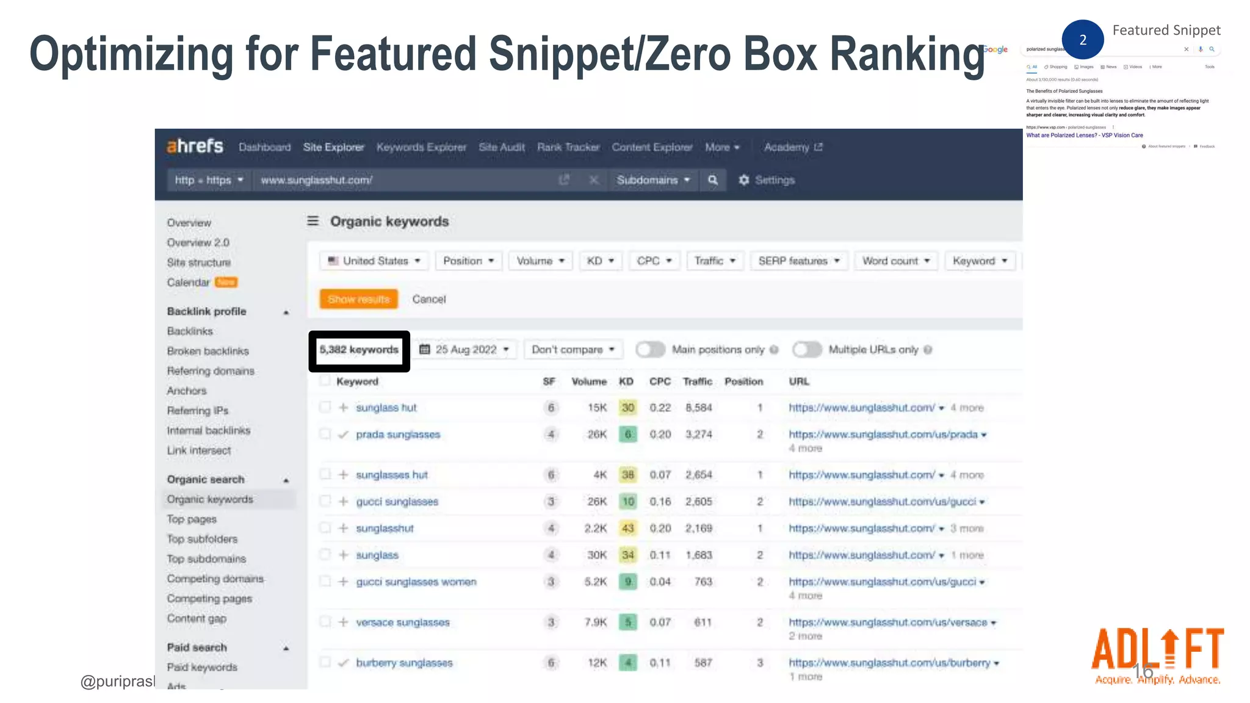Open the 25 Aug 2022 date picker

(466, 350)
